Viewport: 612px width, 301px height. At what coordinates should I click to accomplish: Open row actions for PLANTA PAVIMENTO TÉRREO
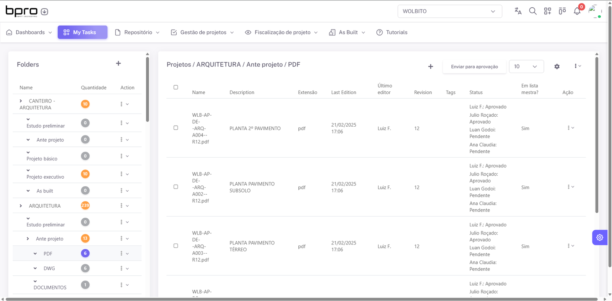pyautogui.click(x=571, y=246)
